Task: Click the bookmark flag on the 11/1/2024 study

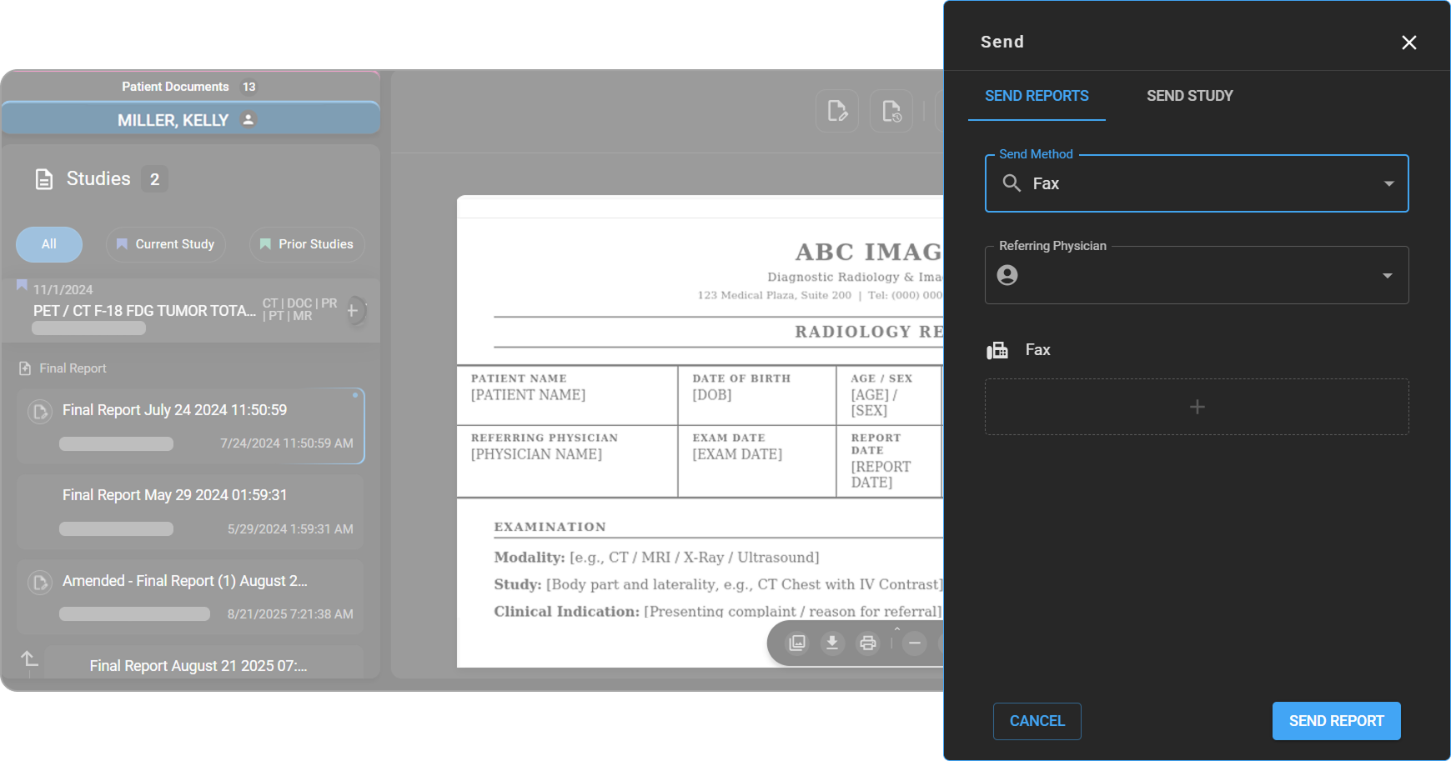Action: click(22, 285)
